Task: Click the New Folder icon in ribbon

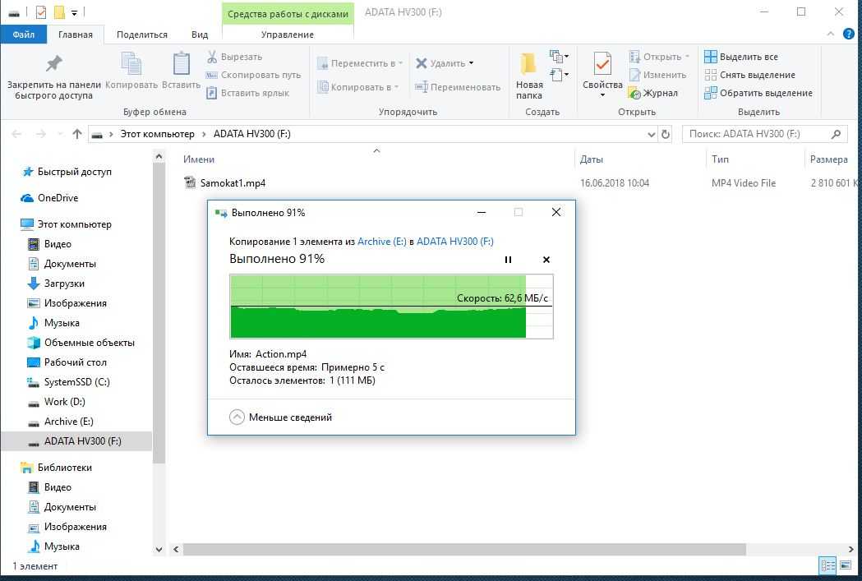Action: (x=528, y=64)
